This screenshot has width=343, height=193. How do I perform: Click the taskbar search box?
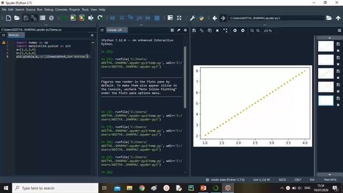[x=55, y=188]
